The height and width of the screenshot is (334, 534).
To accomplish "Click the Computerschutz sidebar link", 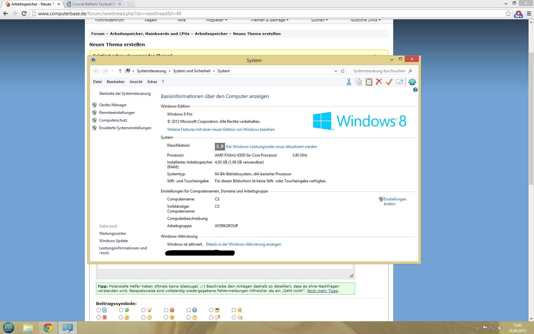I will [x=113, y=120].
